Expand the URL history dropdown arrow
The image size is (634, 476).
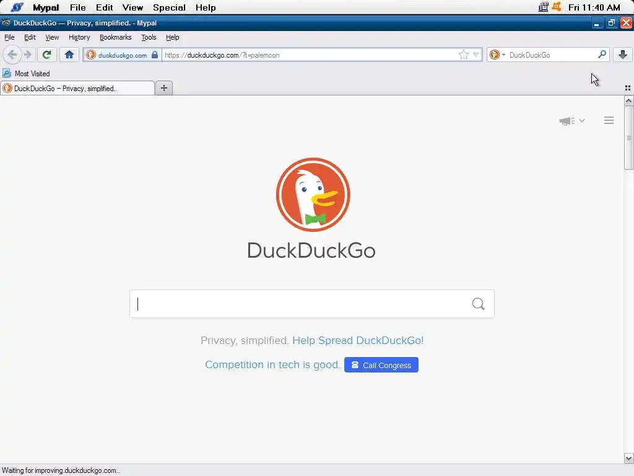pyautogui.click(x=476, y=55)
